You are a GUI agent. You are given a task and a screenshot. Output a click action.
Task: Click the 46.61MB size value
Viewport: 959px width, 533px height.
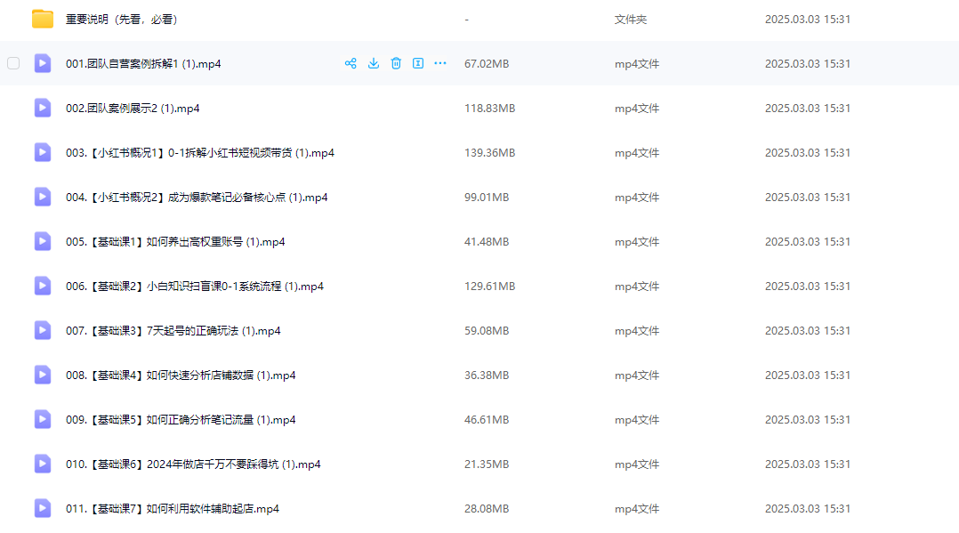(487, 420)
